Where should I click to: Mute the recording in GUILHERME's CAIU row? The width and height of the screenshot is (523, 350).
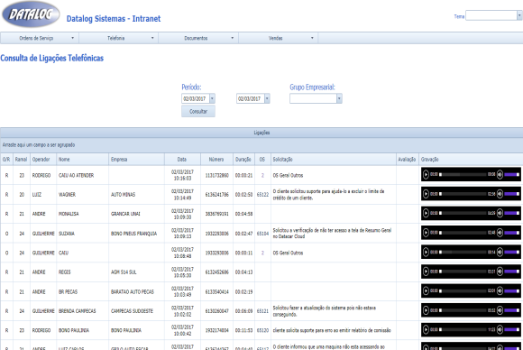tap(500, 252)
